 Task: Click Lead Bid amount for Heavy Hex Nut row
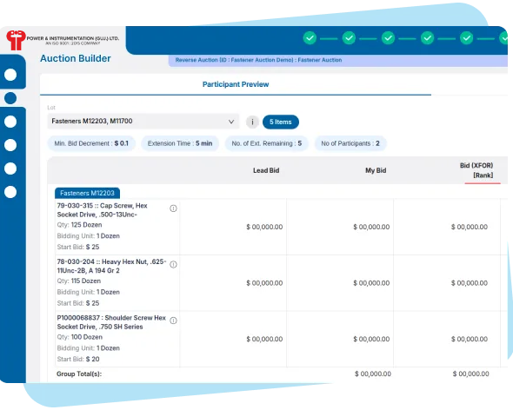tap(264, 283)
